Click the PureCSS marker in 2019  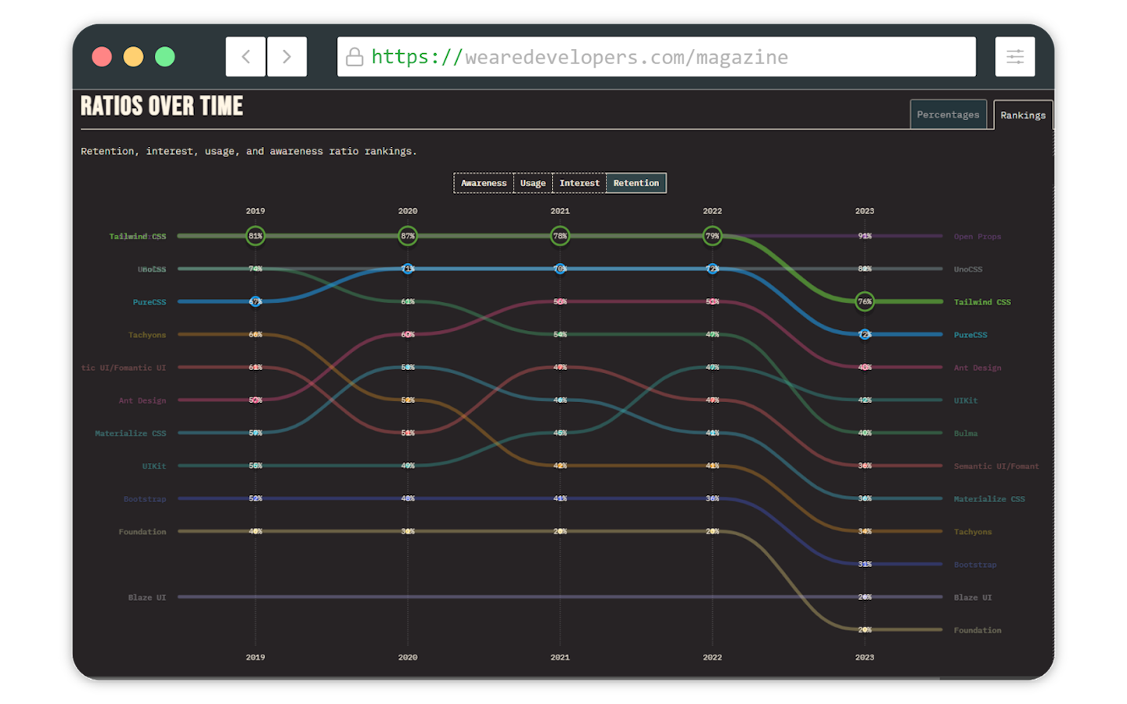(x=255, y=301)
